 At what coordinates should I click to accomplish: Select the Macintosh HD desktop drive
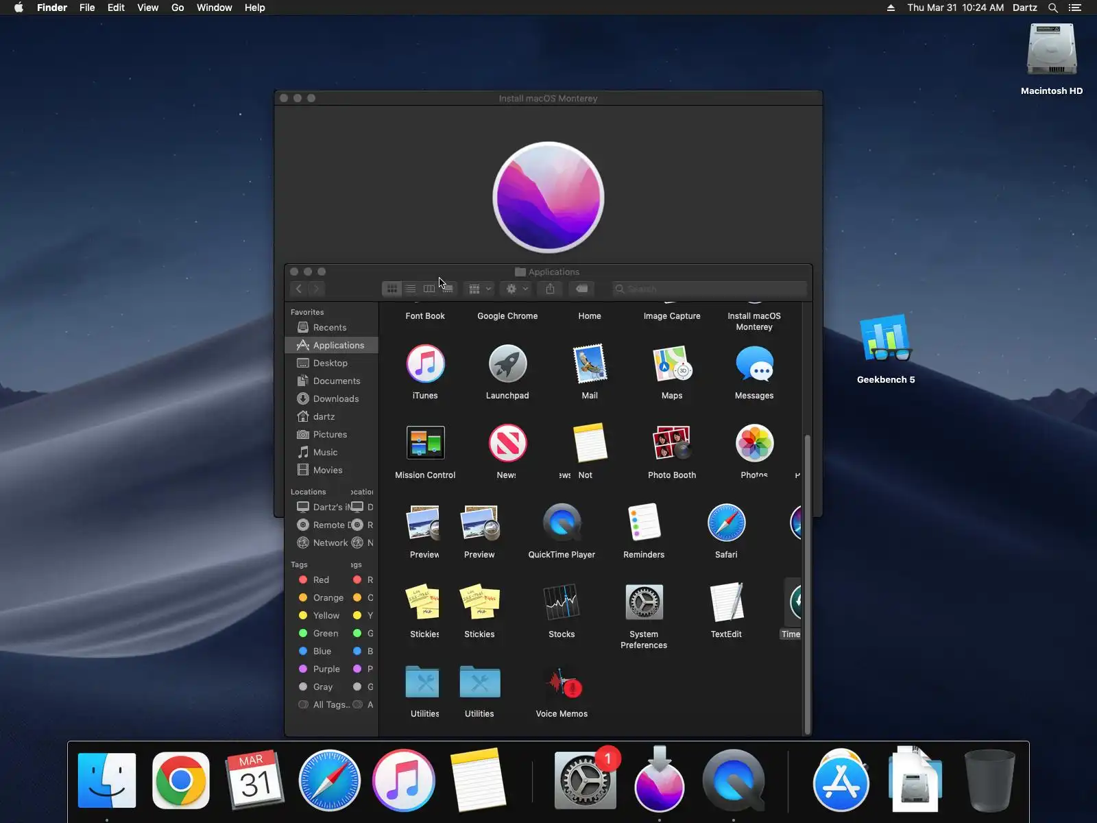coord(1052,49)
